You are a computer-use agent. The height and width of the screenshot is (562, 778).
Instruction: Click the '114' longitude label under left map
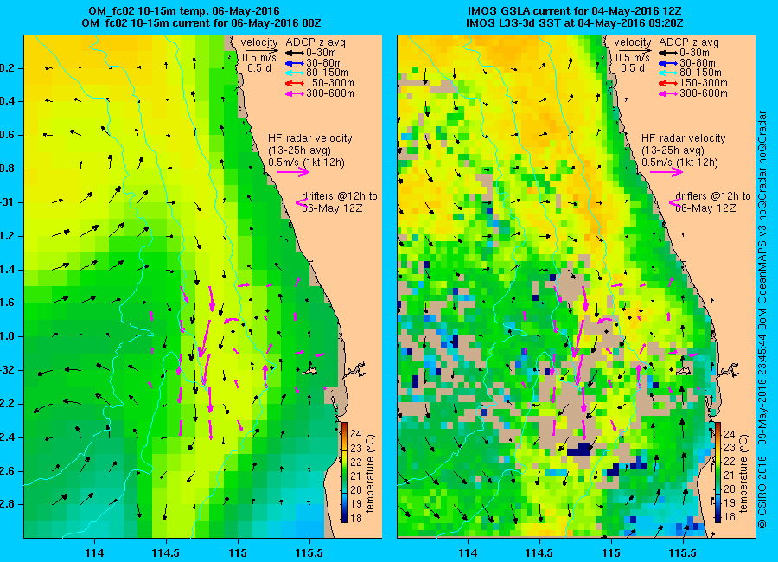[x=94, y=552]
